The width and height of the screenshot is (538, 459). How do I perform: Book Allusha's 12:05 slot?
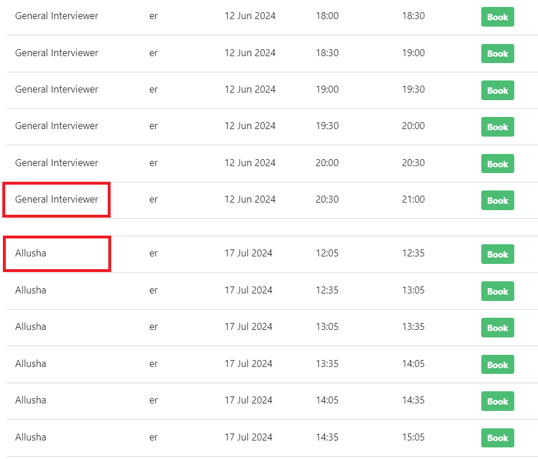pyautogui.click(x=497, y=254)
